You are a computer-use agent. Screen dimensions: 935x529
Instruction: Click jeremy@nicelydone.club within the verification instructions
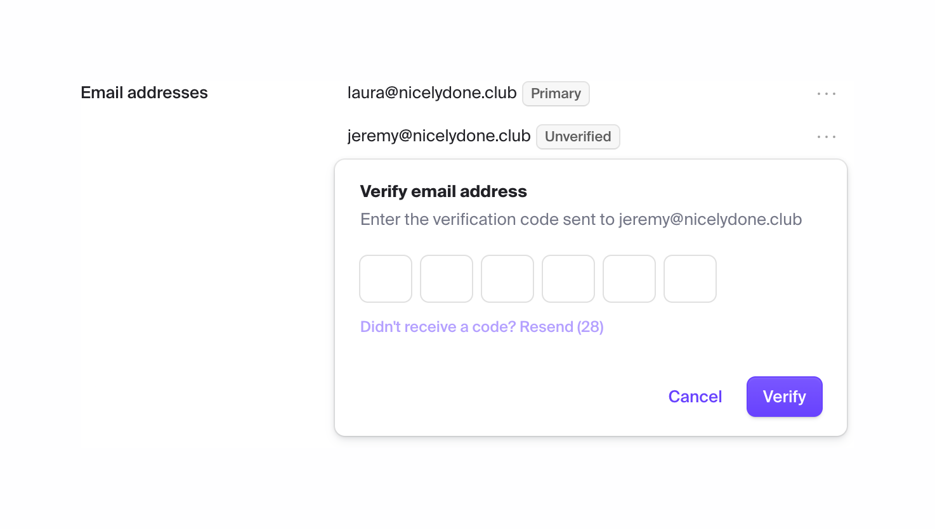click(710, 220)
